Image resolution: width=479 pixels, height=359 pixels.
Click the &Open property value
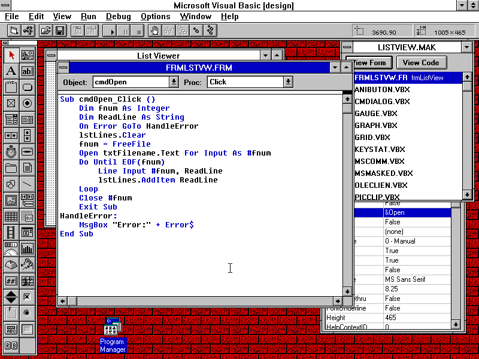(x=417, y=212)
